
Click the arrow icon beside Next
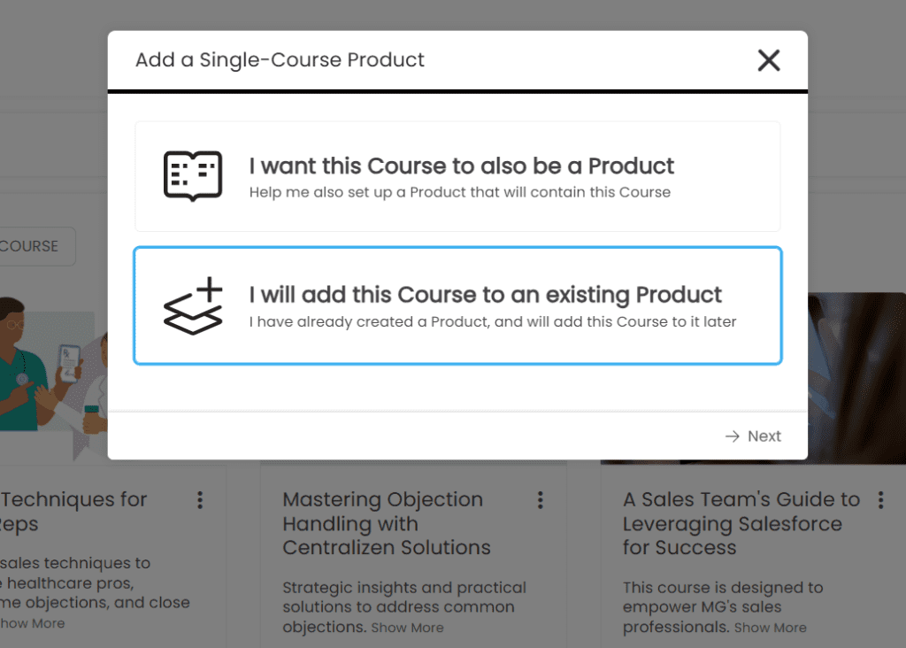[x=732, y=436]
